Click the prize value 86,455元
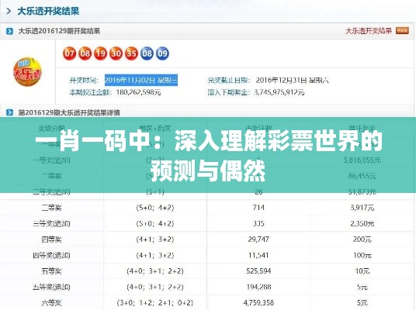 tap(362, 176)
